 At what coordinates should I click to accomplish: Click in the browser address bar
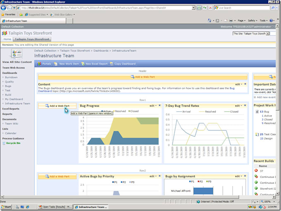tap(106, 8)
